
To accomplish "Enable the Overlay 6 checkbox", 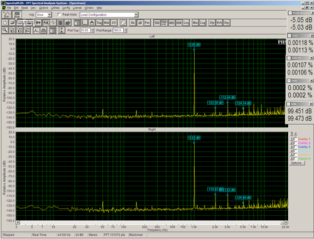I will point(296,159).
